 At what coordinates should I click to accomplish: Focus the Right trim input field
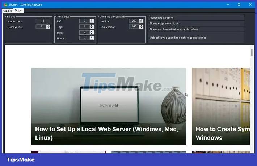(84, 32)
